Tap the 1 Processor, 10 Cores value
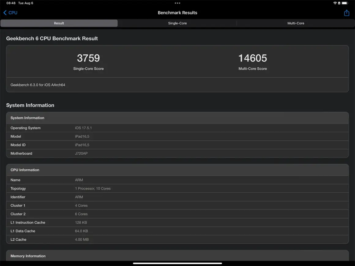This screenshot has width=355, height=266. click(93, 188)
